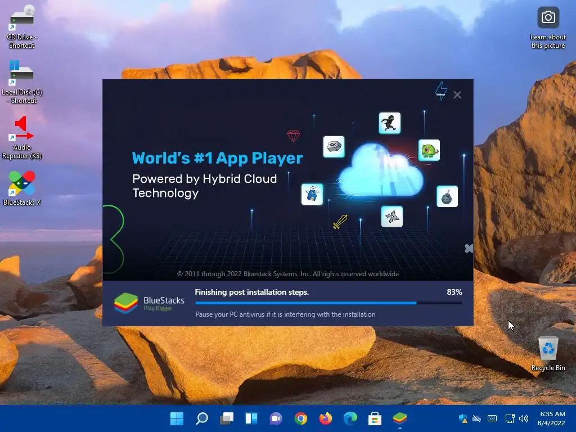Open taskbar Search
576x432 pixels.
202,418
